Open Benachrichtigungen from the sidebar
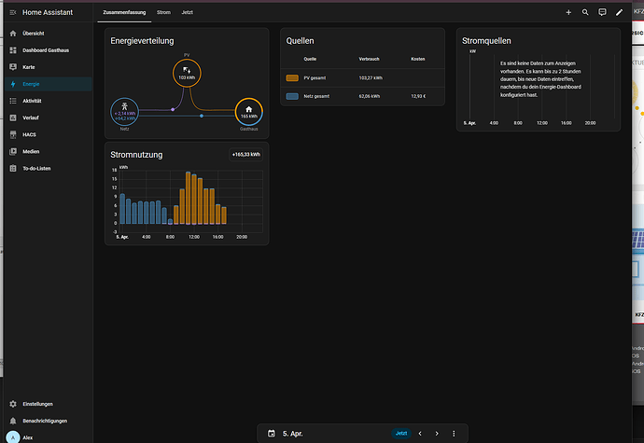The height and width of the screenshot is (443, 644). click(44, 421)
